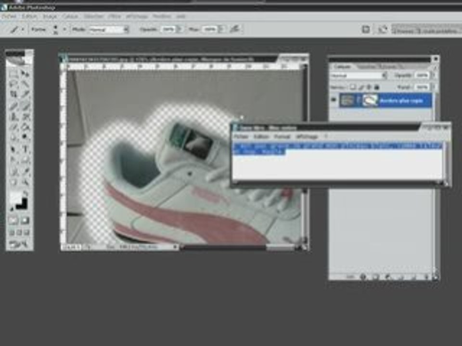The width and height of the screenshot is (462, 346).
Task: Open the Edition menu in Photoshop
Action: [29, 16]
